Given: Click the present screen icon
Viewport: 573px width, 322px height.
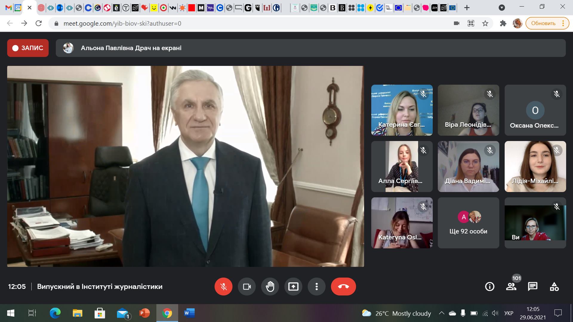Looking at the screenshot, I should click(x=293, y=287).
